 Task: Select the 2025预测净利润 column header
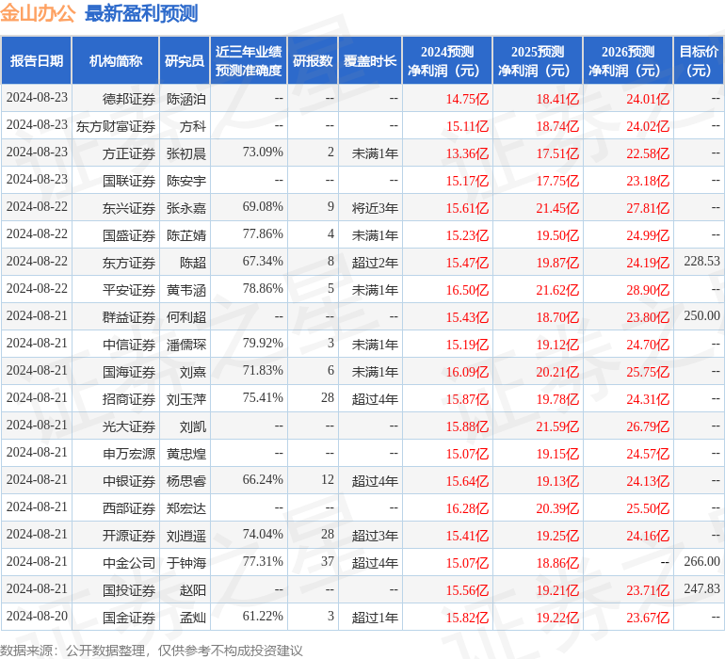tap(538, 60)
